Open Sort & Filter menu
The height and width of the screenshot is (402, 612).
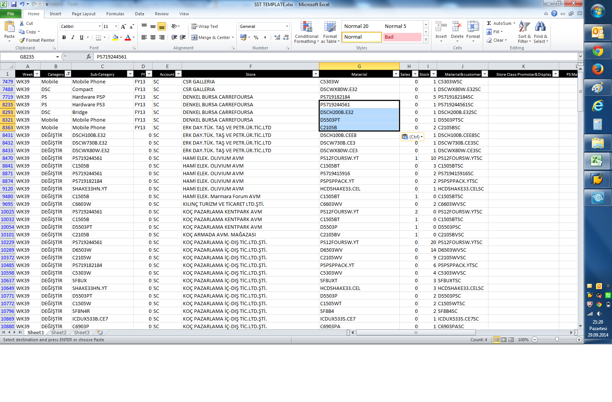pos(524,32)
